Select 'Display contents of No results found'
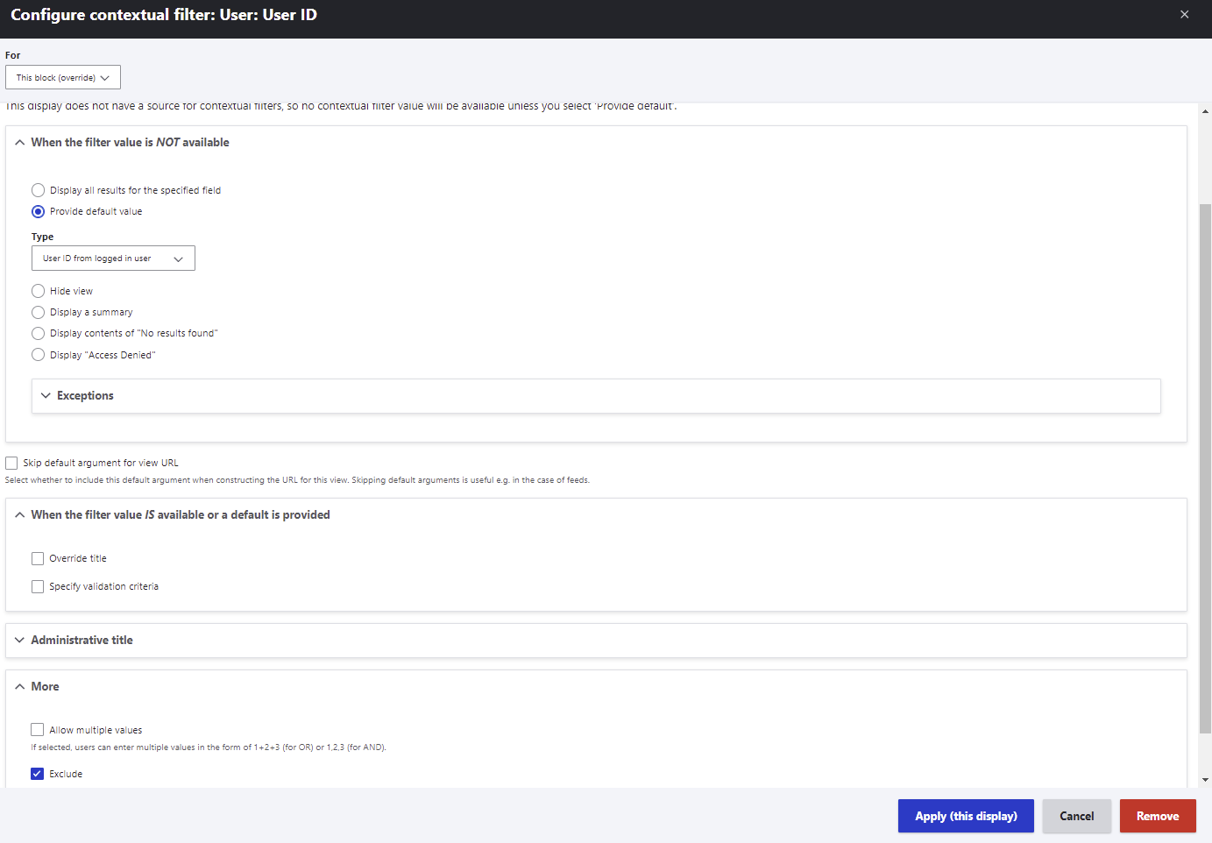 click(x=38, y=333)
